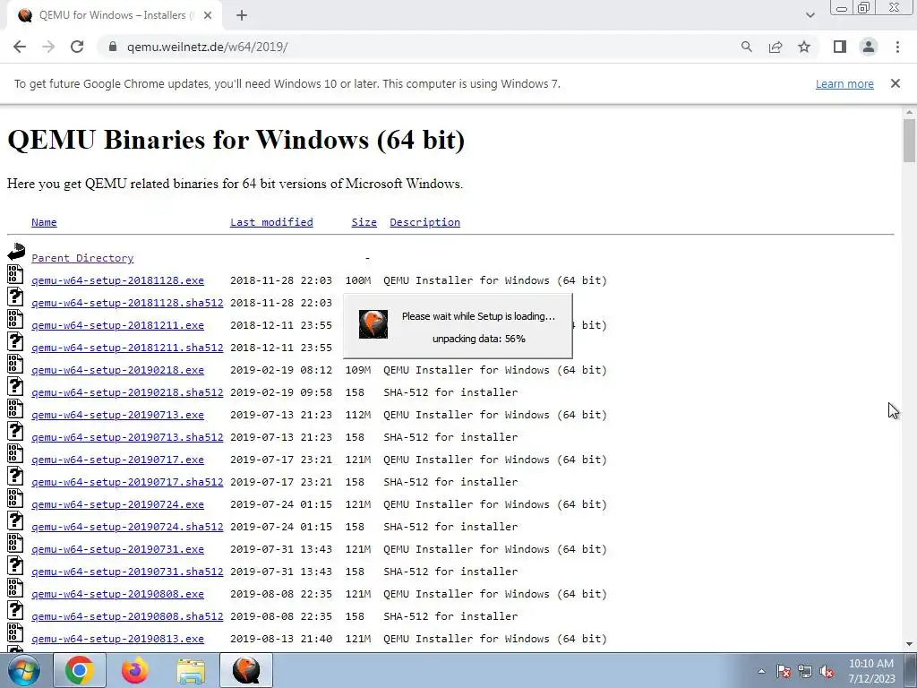Open the Chrome profile avatar
The height and width of the screenshot is (688, 917).
point(869,47)
